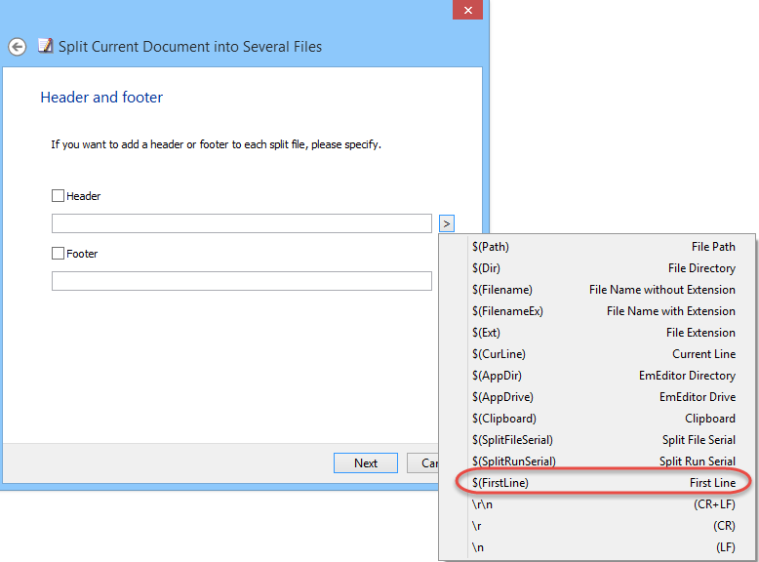Proceed with the Next button
The width and height of the screenshot is (759, 562).
[366, 463]
